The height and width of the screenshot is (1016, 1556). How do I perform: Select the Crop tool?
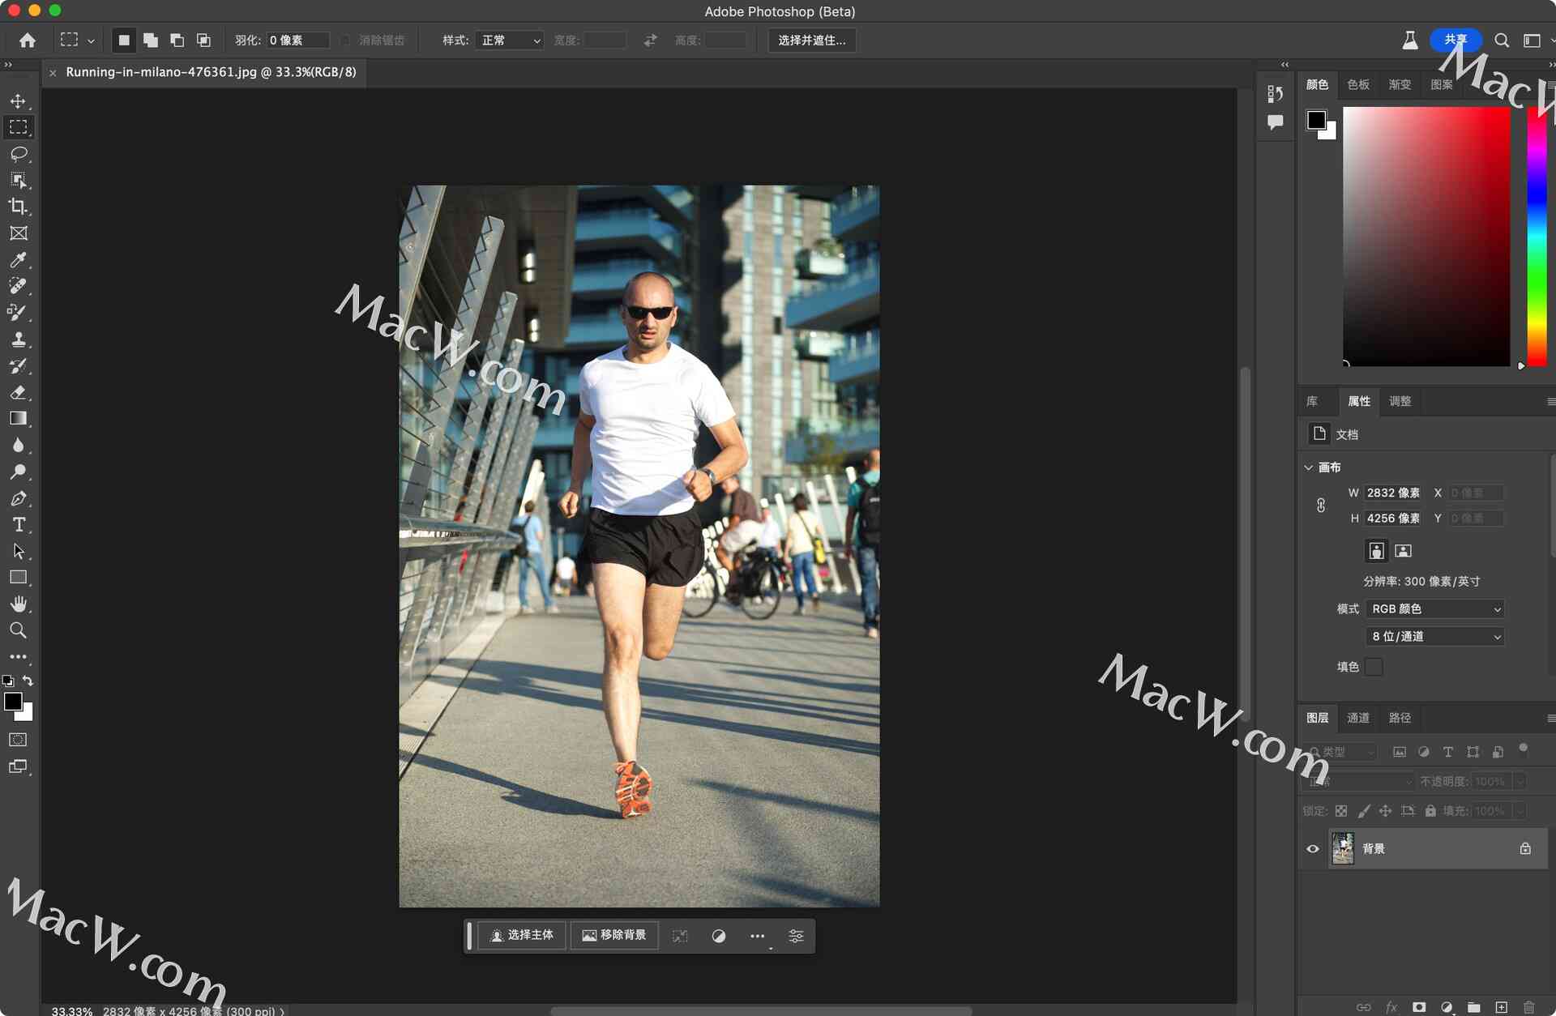(18, 207)
